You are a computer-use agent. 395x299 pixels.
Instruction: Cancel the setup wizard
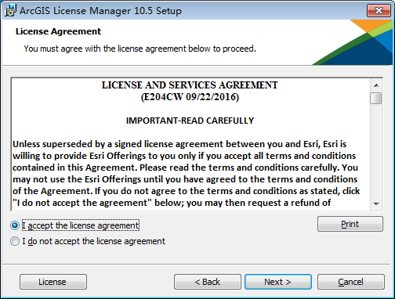tap(351, 282)
